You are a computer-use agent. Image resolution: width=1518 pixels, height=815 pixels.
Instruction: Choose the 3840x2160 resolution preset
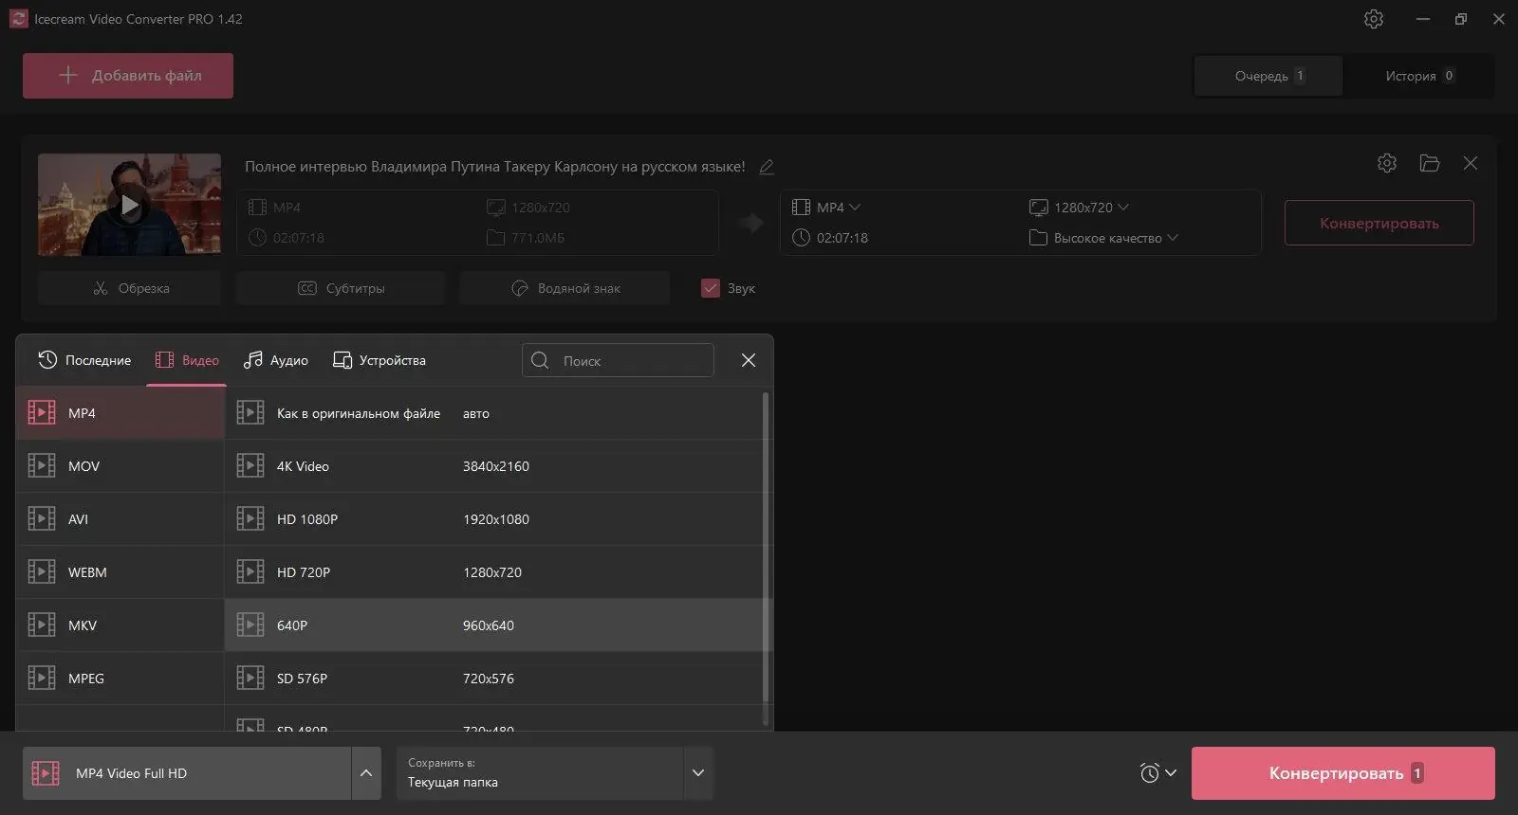496,466
